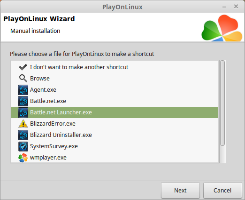Click the Battle.net Launcher.exe icon
This screenshot has width=245, height=200.
pos(23,112)
